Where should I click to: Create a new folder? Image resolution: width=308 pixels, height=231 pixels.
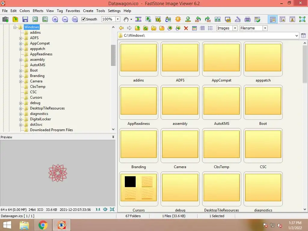coord(162,28)
